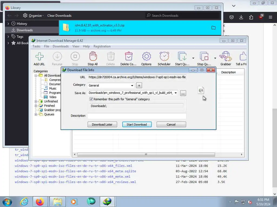The height and width of the screenshot is (207, 277).
Task: Open Windows Explorer taskbar icon
Action: (x=58, y=202)
